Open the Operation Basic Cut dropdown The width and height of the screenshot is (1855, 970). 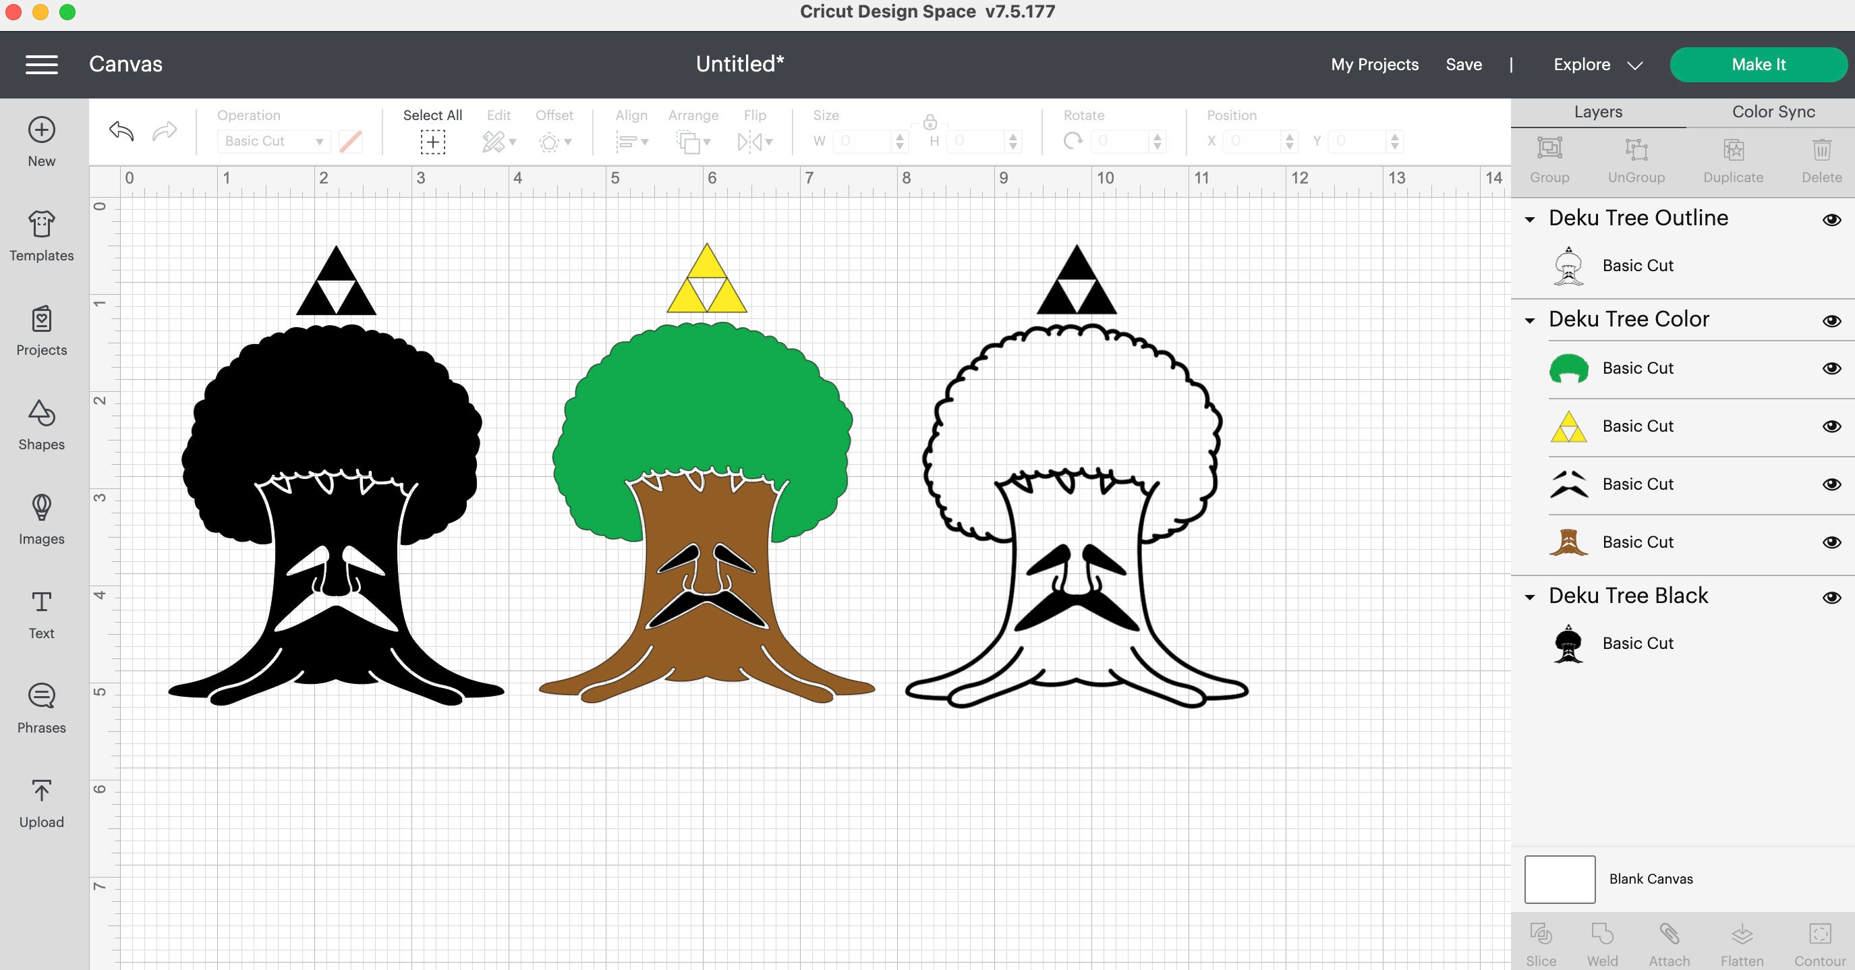(274, 141)
